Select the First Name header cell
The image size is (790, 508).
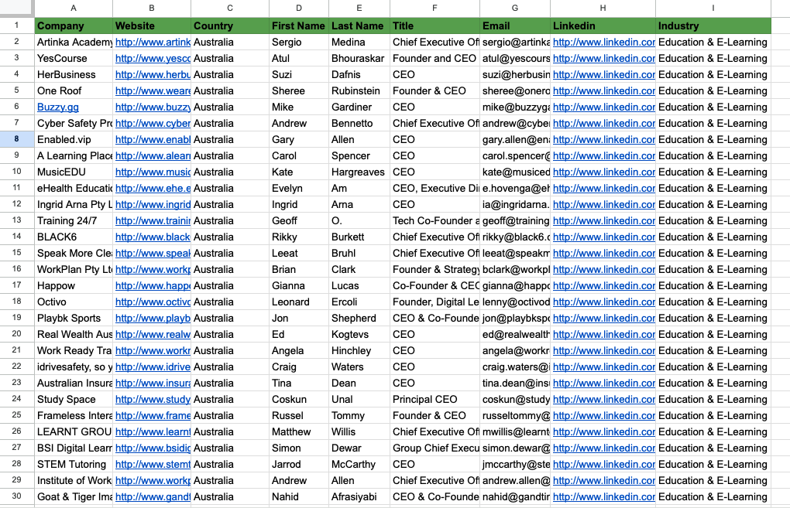point(299,26)
